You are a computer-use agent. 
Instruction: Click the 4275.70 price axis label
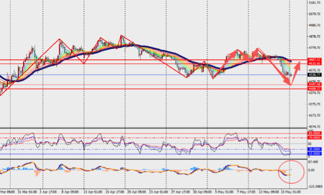click(x=315, y=104)
